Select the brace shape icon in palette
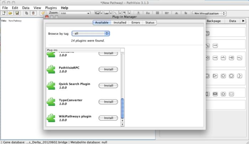The height and width of the screenshot is (144, 249). [x=239, y=76]
